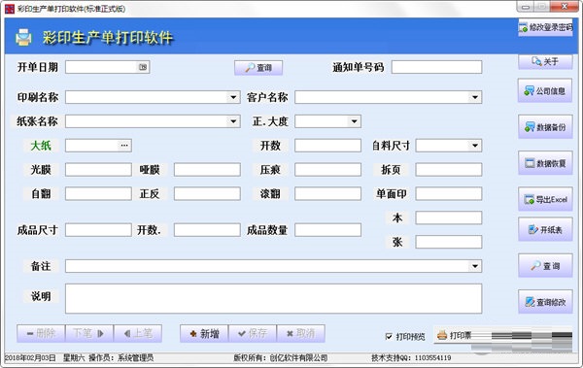Click the 滚翻 input field
583x368 pixels.
coord(327,193)
